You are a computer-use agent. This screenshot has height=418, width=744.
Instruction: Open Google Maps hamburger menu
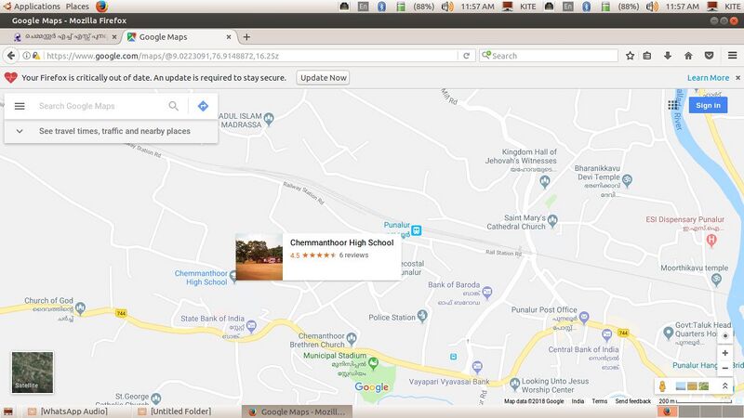[20, 106]
